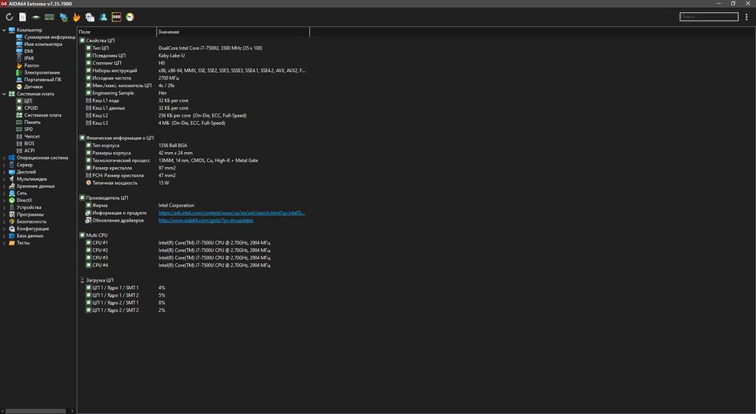This screenshot has width=756, height=414.
Task: Click the blue monitors toolbar icon
Action: click(x=64, y=16)
